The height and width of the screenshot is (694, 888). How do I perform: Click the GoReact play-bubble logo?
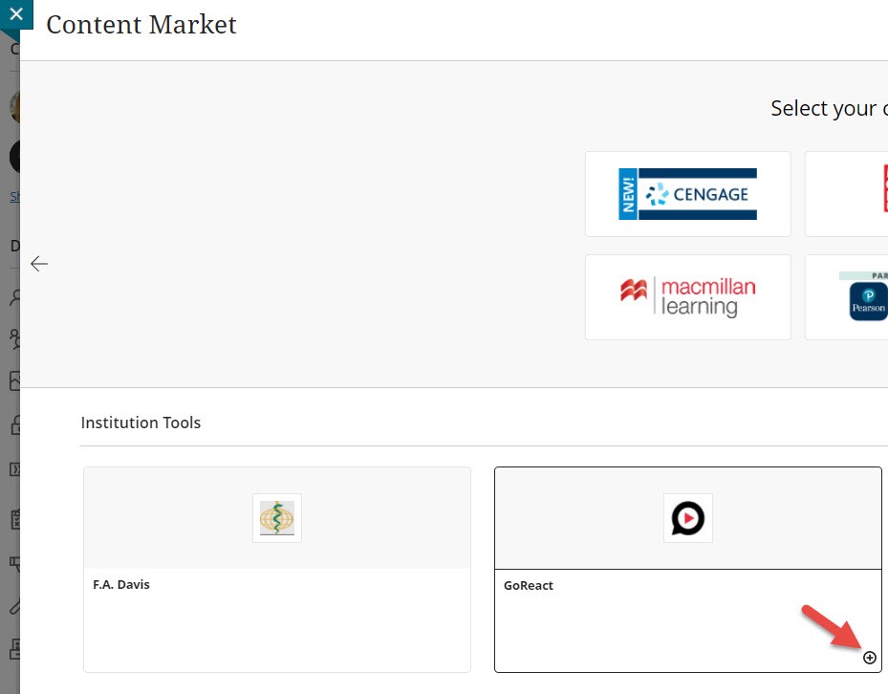click(687, 518)
